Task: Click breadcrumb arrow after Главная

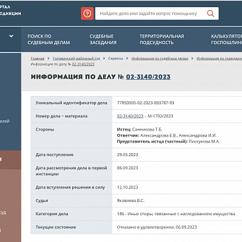Action: [48, 58]
